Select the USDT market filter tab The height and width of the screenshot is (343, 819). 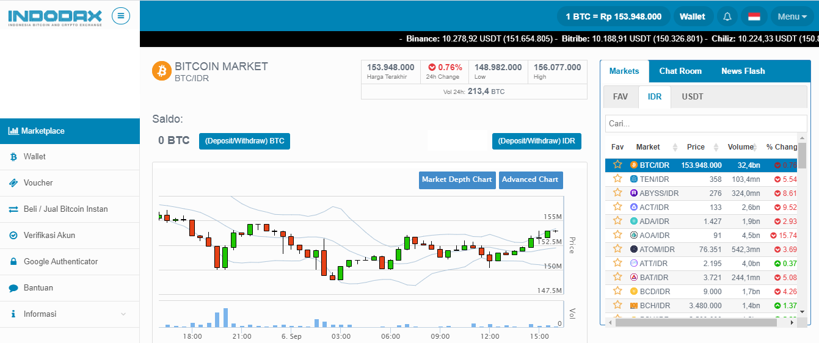[693, 97]
